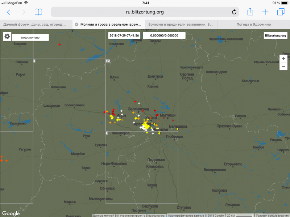Click the 7:41 clock in status bar

(146, 3)
